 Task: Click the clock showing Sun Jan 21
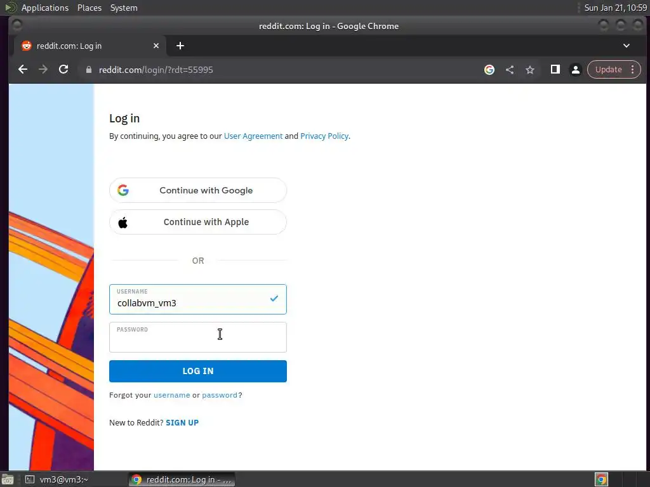[x=615, y=8]
